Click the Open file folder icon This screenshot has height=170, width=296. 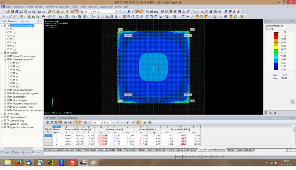click(x=8, y=12)
